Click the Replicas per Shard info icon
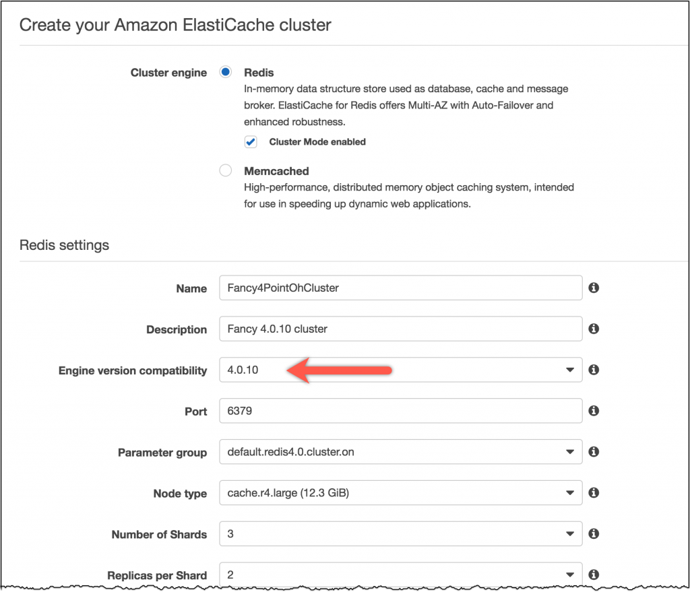This screenshot has height=592, width=690. coord(594,574)
